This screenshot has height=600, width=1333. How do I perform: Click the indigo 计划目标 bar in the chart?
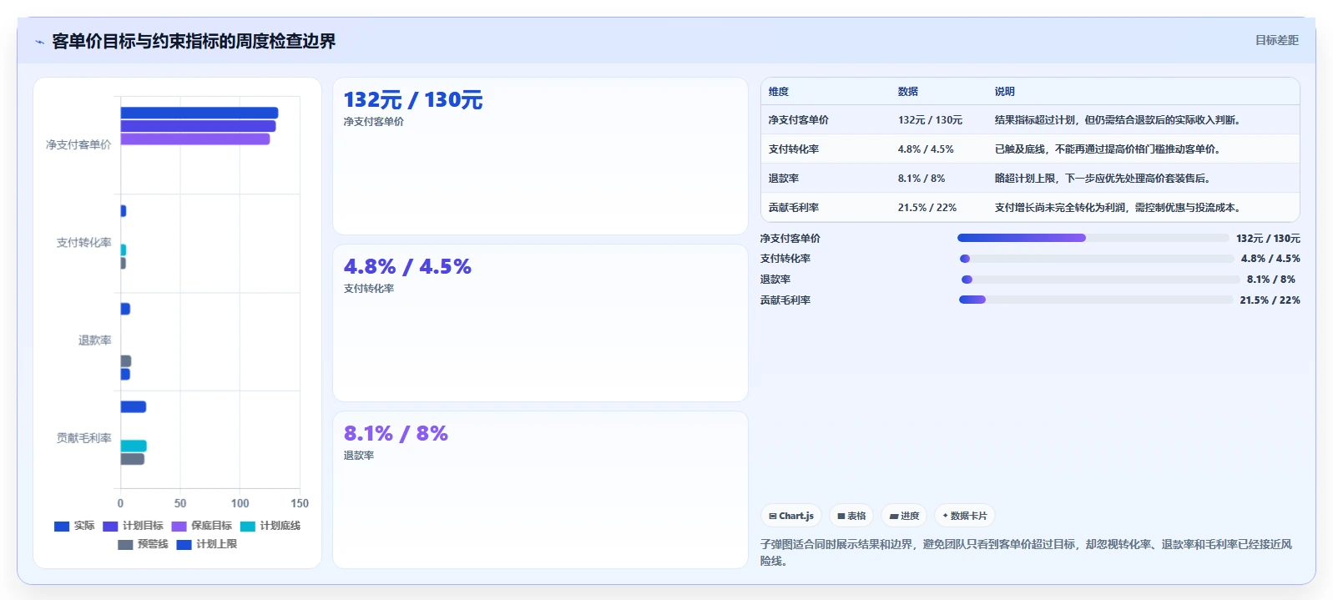click(x=198, y=126)
